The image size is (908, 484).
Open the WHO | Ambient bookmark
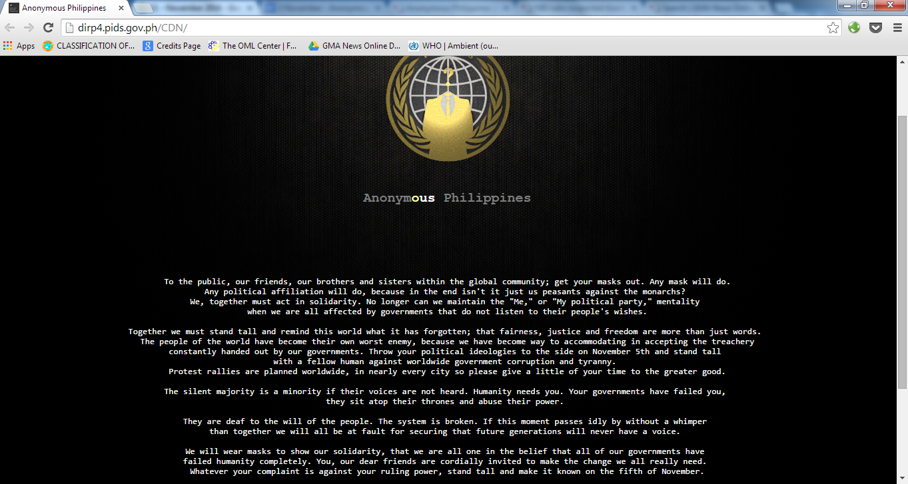tap(453, 46)
